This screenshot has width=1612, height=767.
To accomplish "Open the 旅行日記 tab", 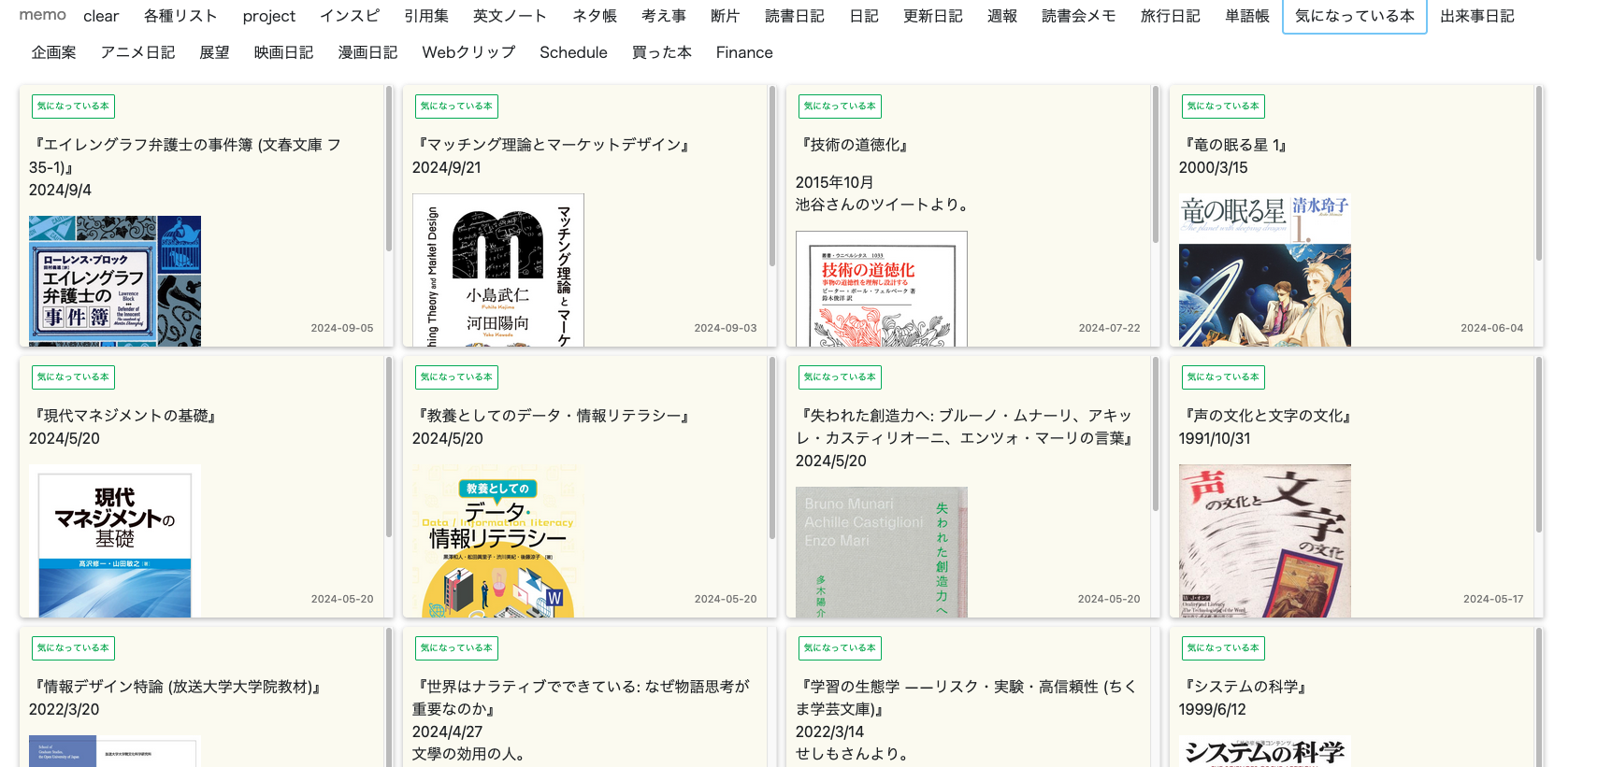I will coord(1171,16).
